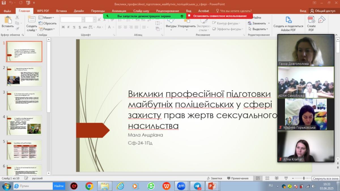340x191 pixels.
Task: Open Slide Sorter view in status bar
Action: pos(267,178)
